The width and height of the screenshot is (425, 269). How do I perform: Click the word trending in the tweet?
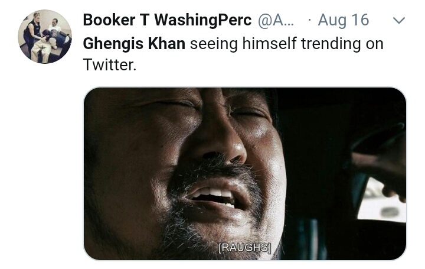(331, 44)
